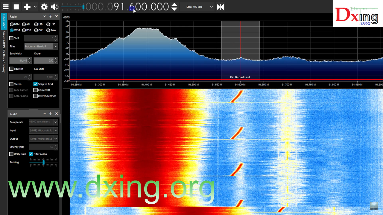Open the main hamburger menu
Viewport: 383px width, 215px height.
(6, 7)
